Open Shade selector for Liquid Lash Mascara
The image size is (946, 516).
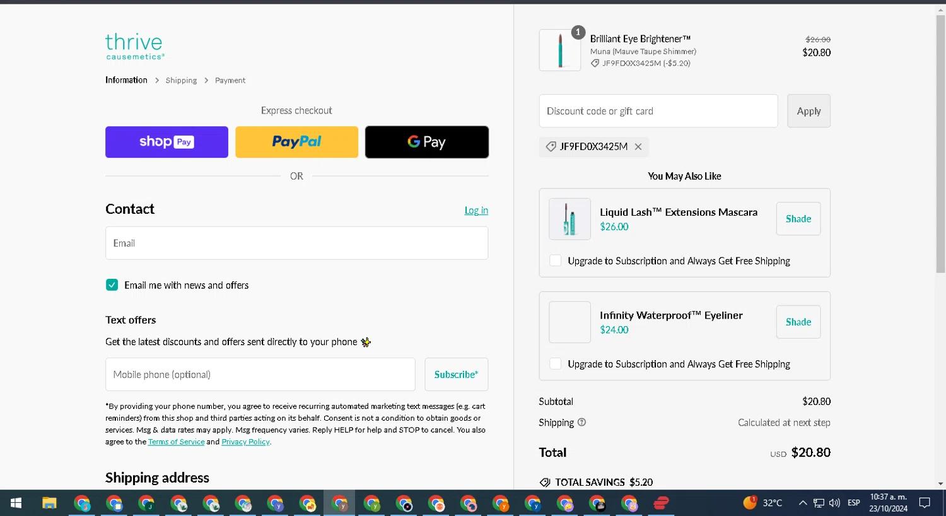pyautogui.click(x=798, y=219)
